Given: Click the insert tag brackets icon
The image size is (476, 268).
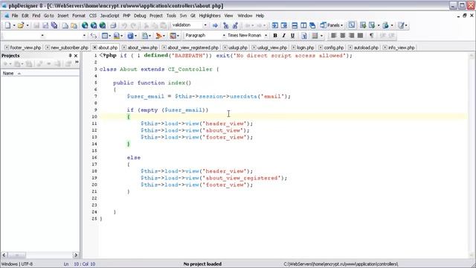Looking at the screenshot, I should (x=94, y=36).
